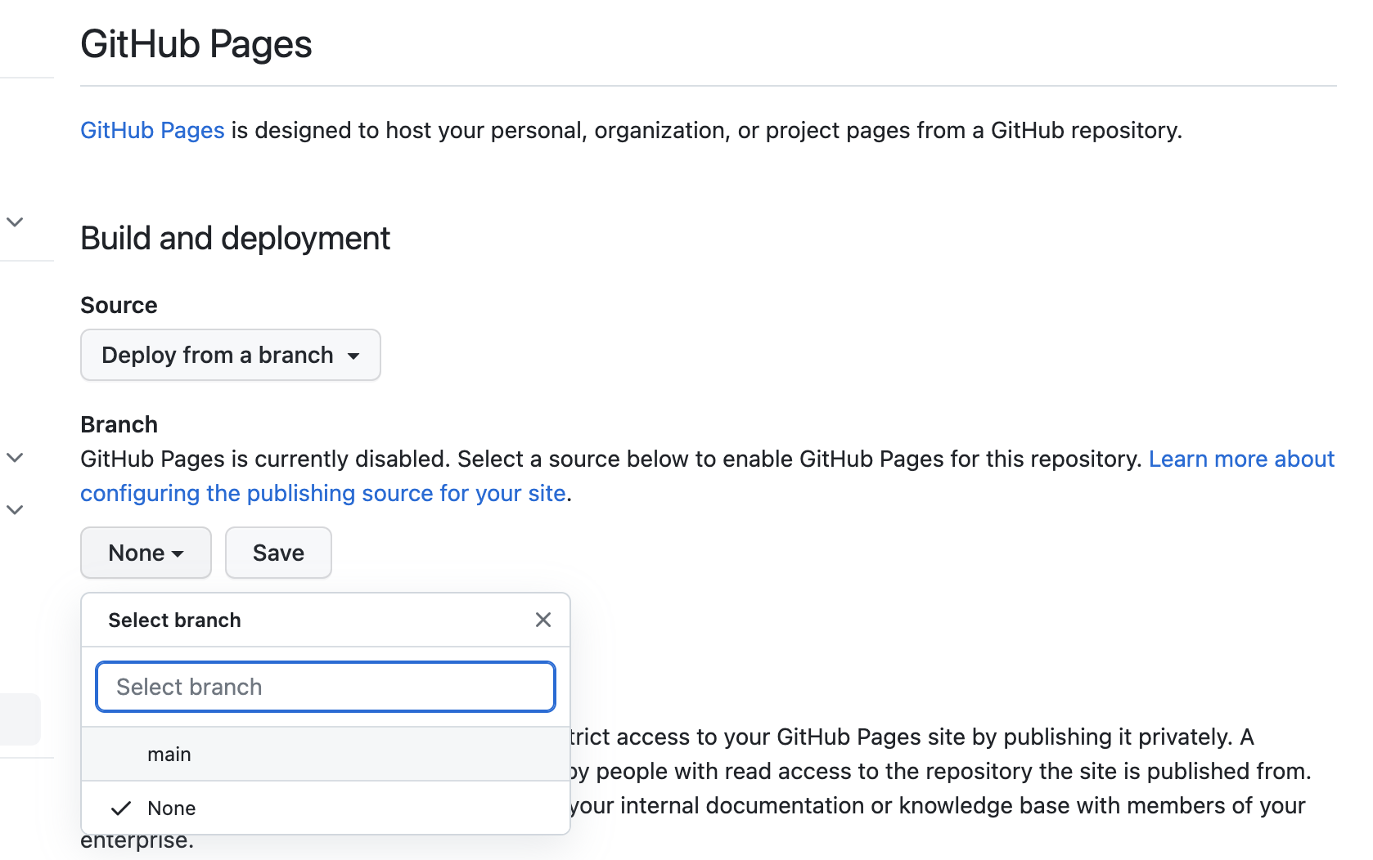The height and width of the screenshot is (860, 1373).
Task: Click the checkmark icon beside None
Action: [121, 808]
